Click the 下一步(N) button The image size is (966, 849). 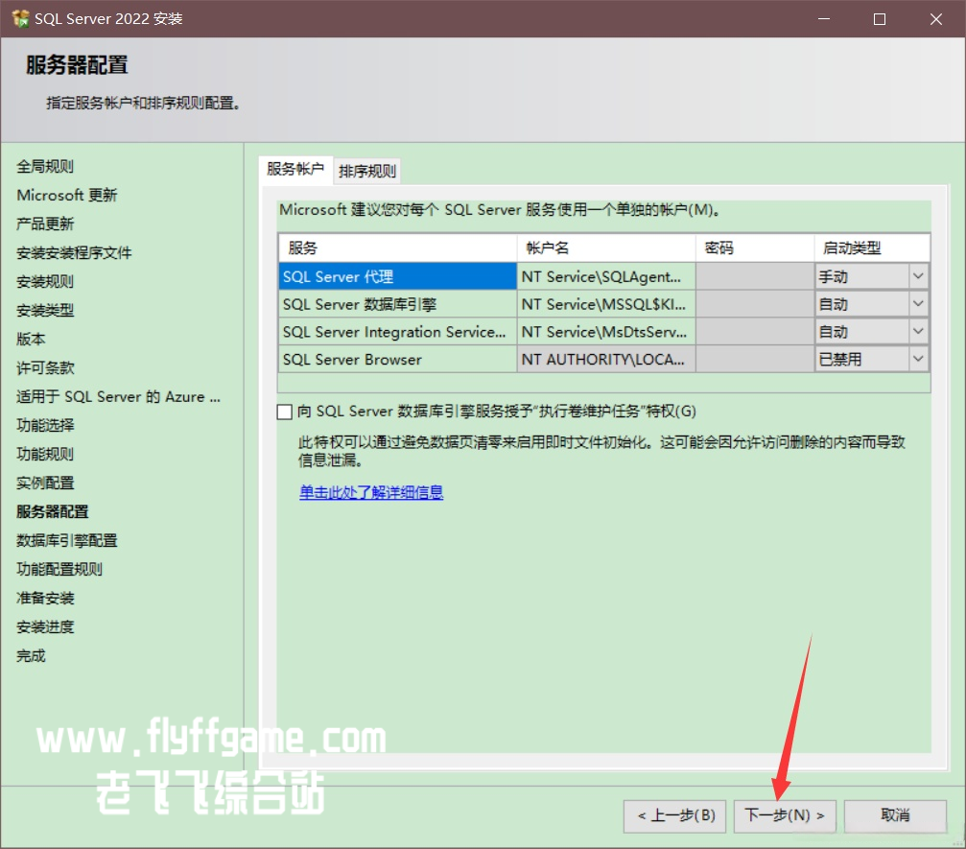785,815
